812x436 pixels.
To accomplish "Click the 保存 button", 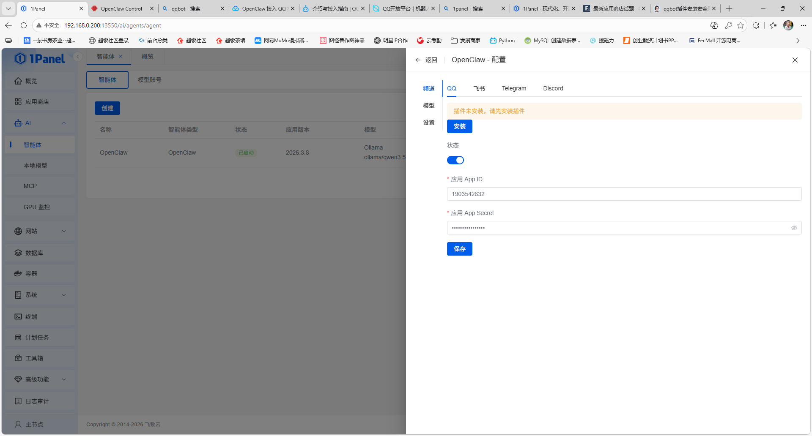I will tap(459, 249).
